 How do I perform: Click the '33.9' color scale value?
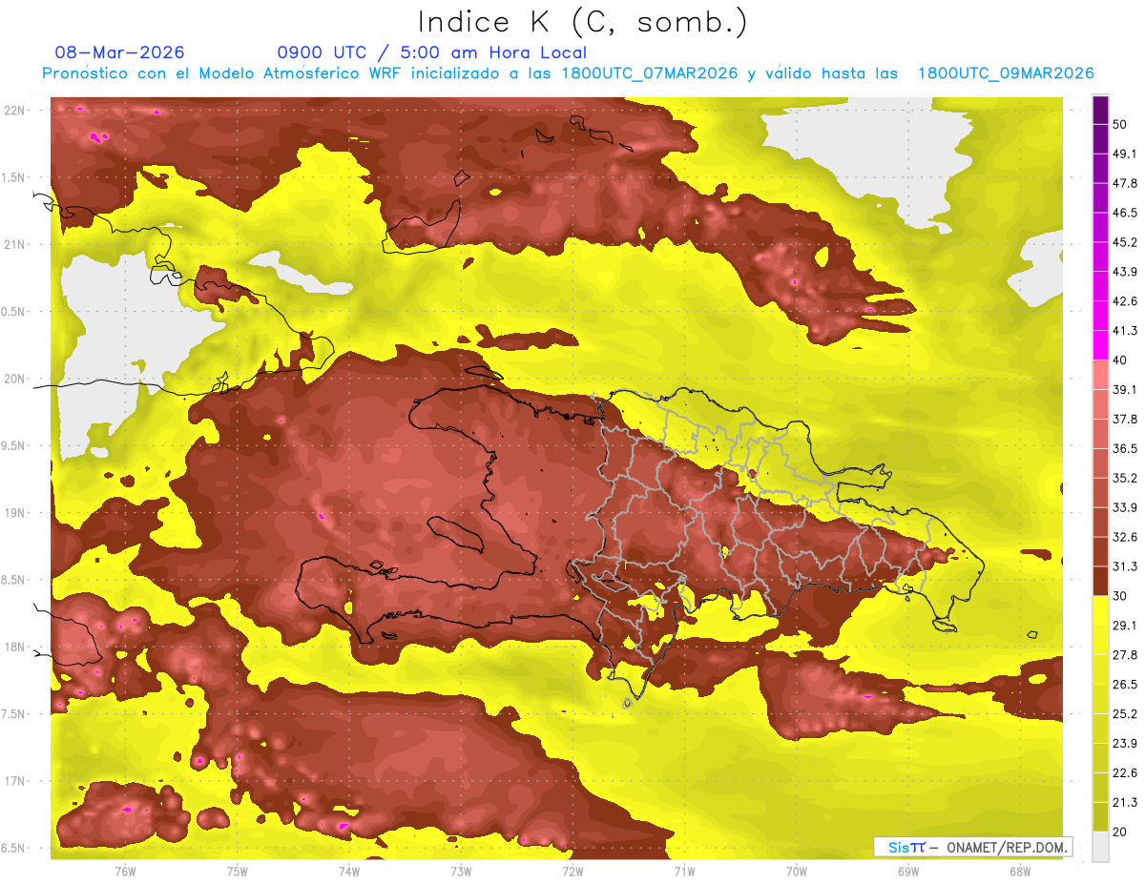[1125, 507]
